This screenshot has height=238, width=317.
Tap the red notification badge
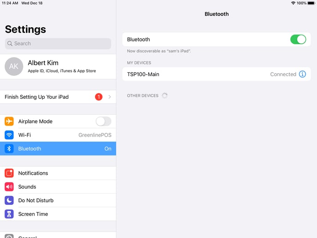click(x=99, y=97)
